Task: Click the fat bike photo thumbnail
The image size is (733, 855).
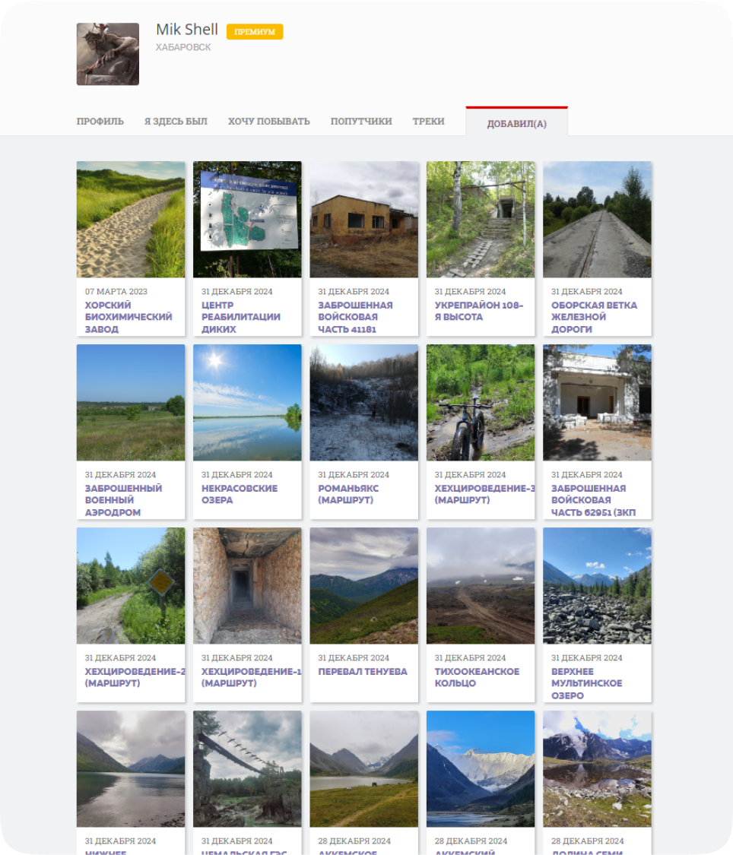Action: [481, 402]
